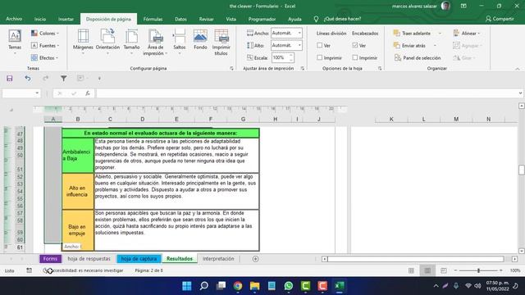Click the ¿Qué desea hacer? lightbulb search

pos(338,19)
